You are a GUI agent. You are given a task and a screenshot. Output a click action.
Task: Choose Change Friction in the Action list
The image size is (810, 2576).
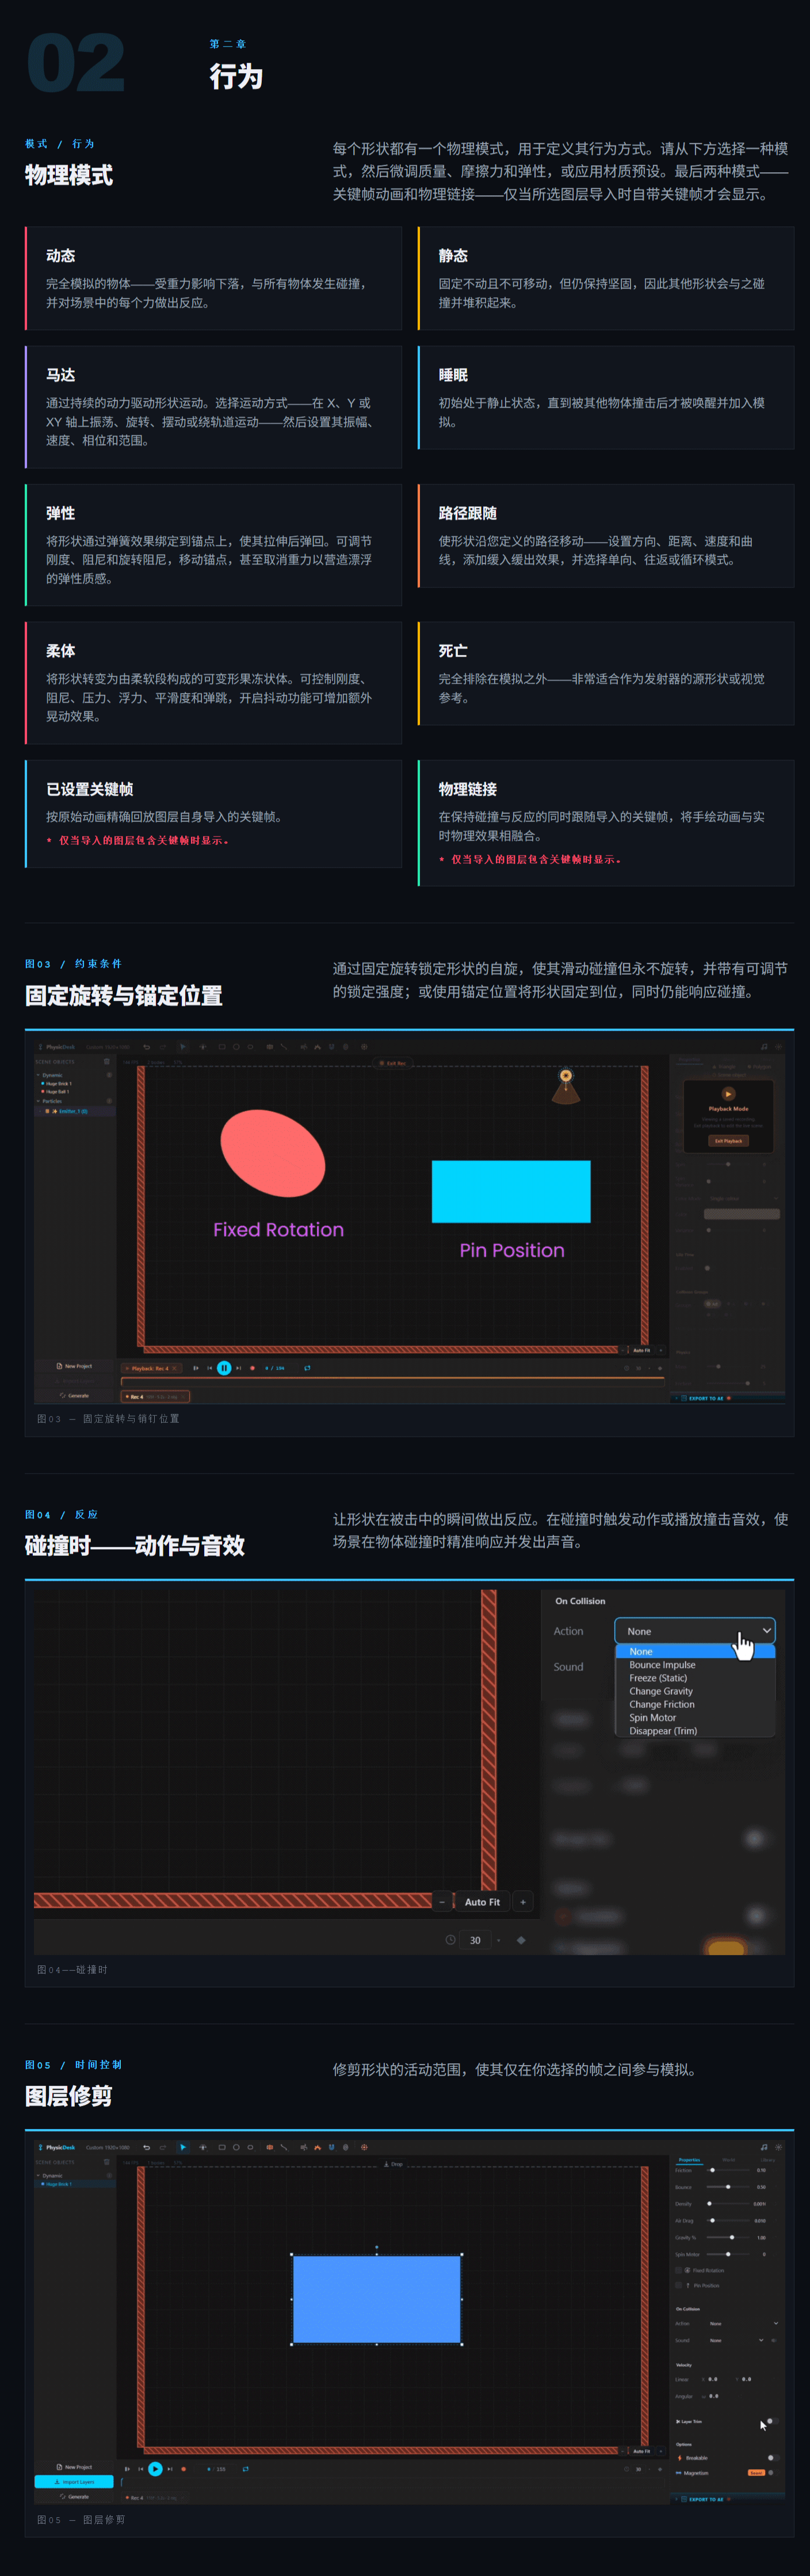point(695,1704)
